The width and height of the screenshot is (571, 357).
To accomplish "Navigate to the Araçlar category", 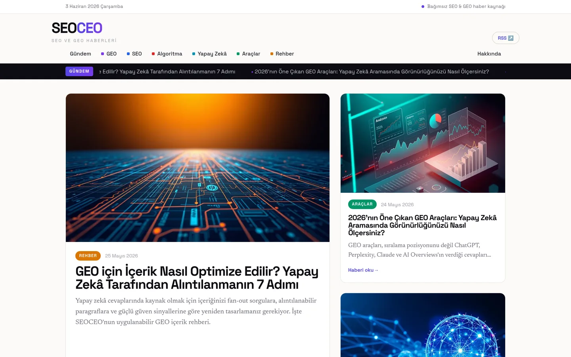I will 248,54.
